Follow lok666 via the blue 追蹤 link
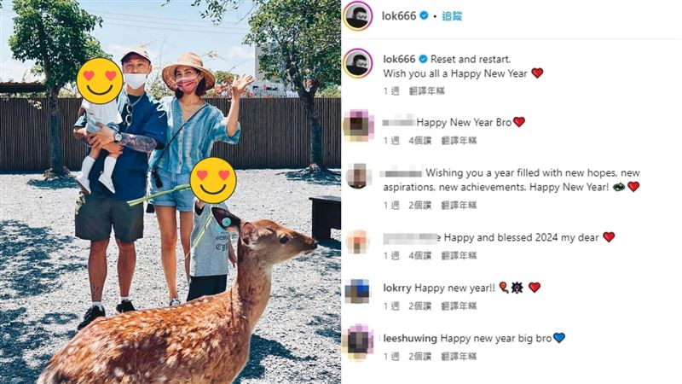The height and width of the screenshot is (384, 682). pos(452,16)
